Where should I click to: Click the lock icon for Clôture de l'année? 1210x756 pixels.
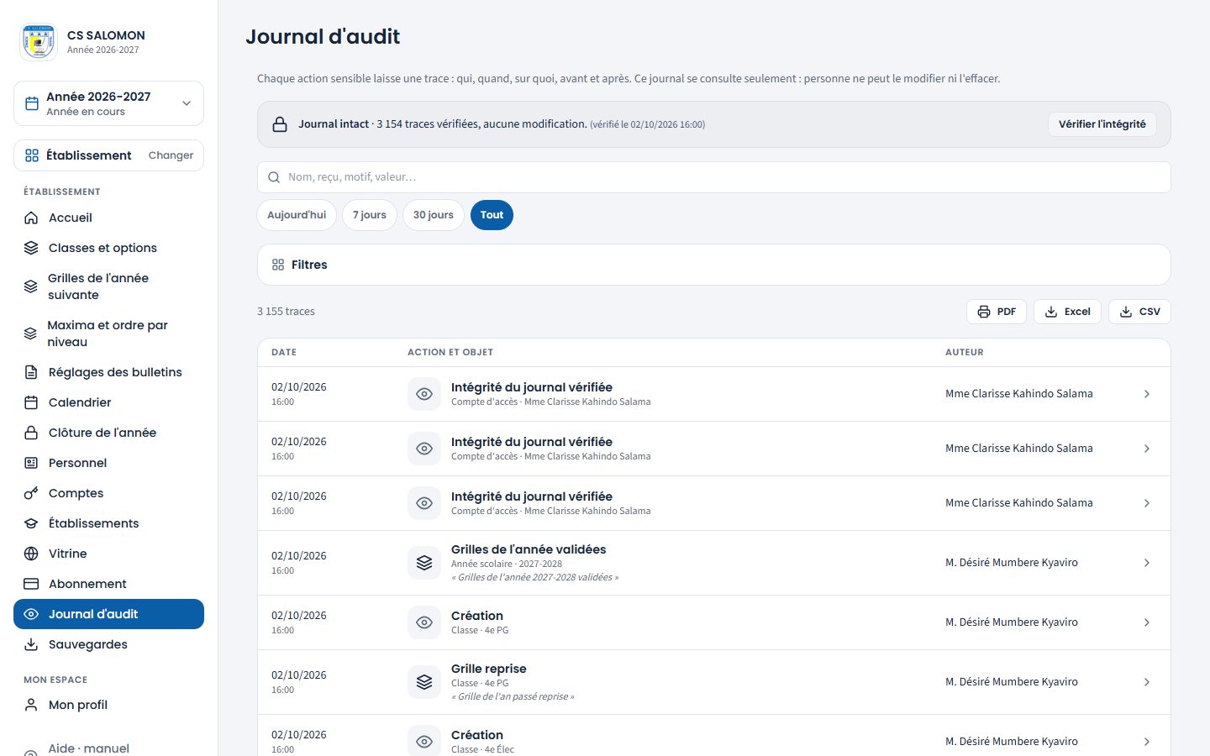31,433
